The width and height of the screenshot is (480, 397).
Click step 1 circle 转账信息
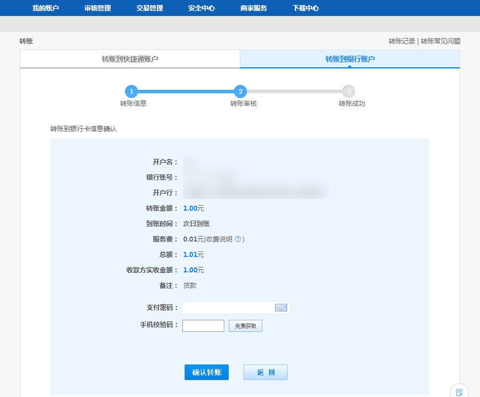131,92
